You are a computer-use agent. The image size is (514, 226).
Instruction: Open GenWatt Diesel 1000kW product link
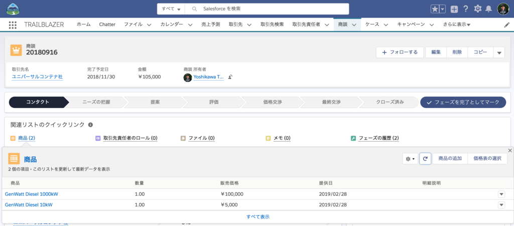tap(32, 194)
